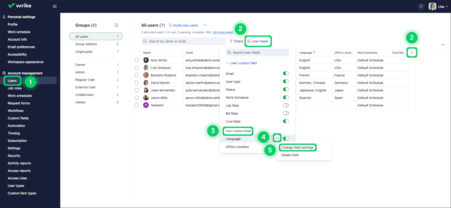Open the User fields dropdown
This screenshot has height=208, width=451.
point(258,41)
